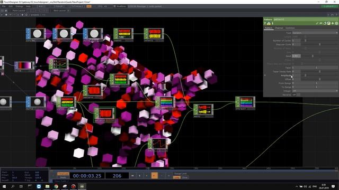Select Once range limit
The width and height of the screenshot is (339, 190).
click(185, 177)
